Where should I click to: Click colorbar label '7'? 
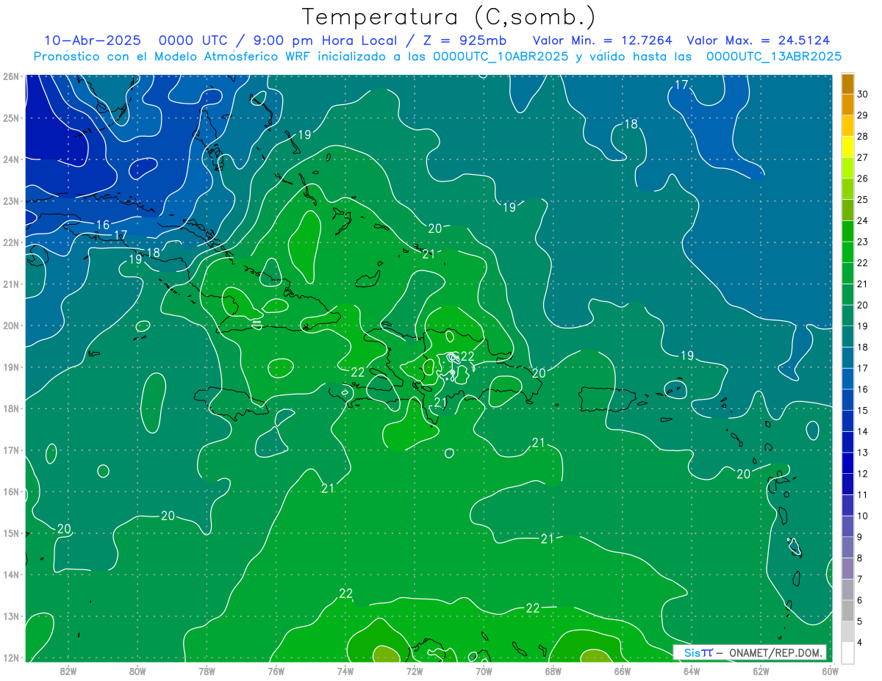(860, 579)
